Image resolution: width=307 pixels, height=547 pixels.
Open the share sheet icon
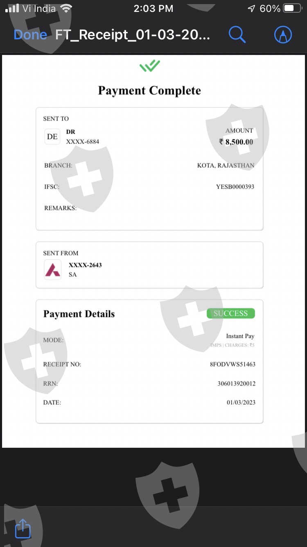[x=23, y=529]
